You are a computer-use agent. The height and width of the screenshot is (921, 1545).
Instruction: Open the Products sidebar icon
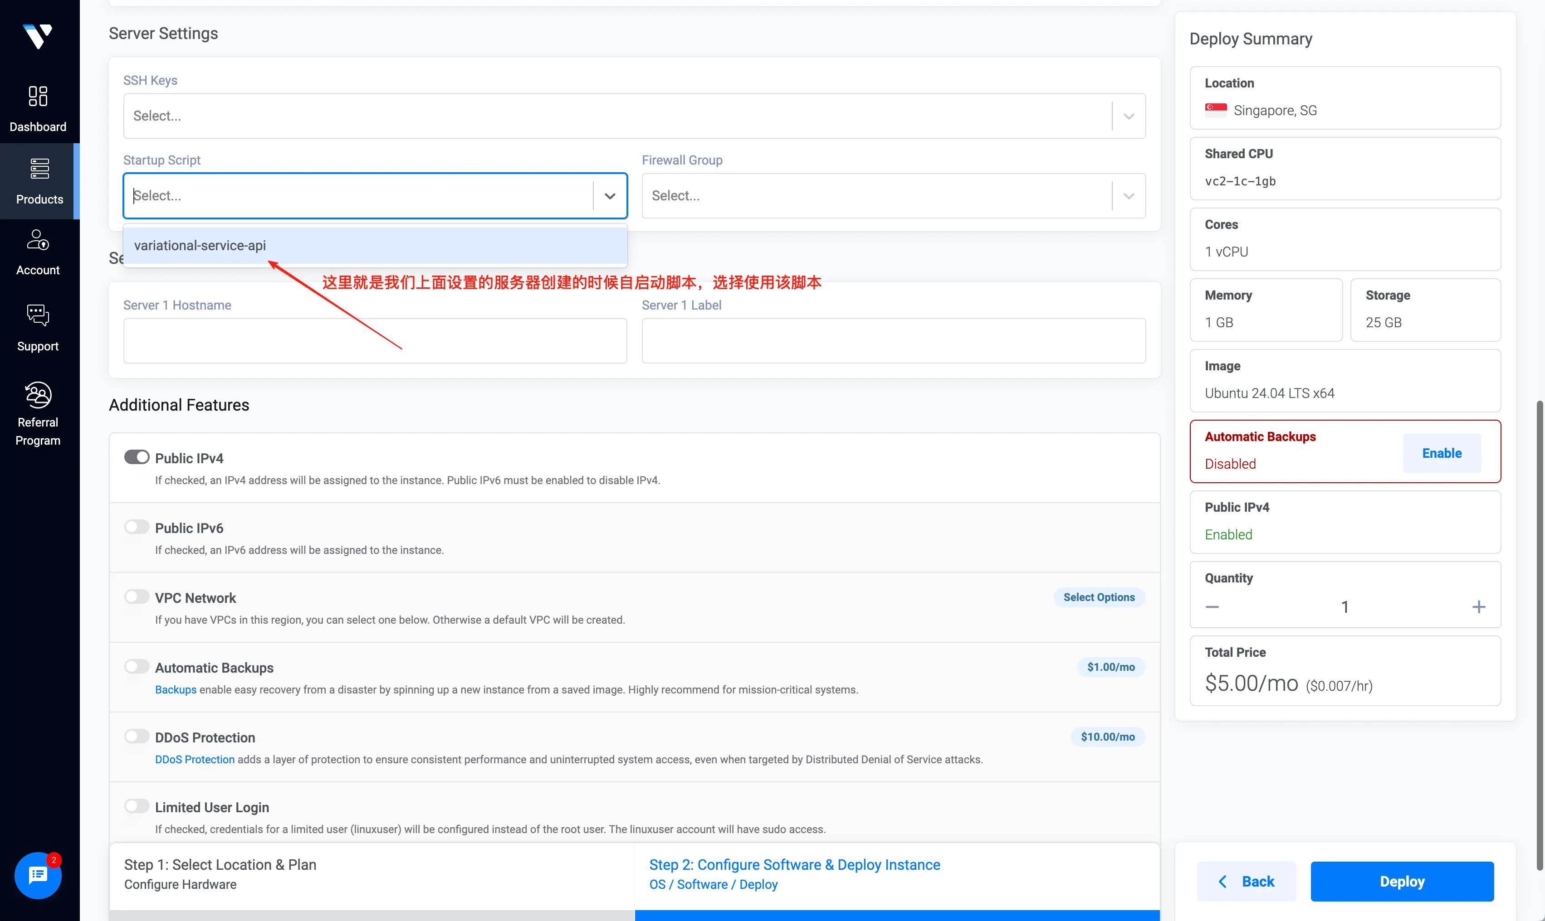click(x=39, y=169)
